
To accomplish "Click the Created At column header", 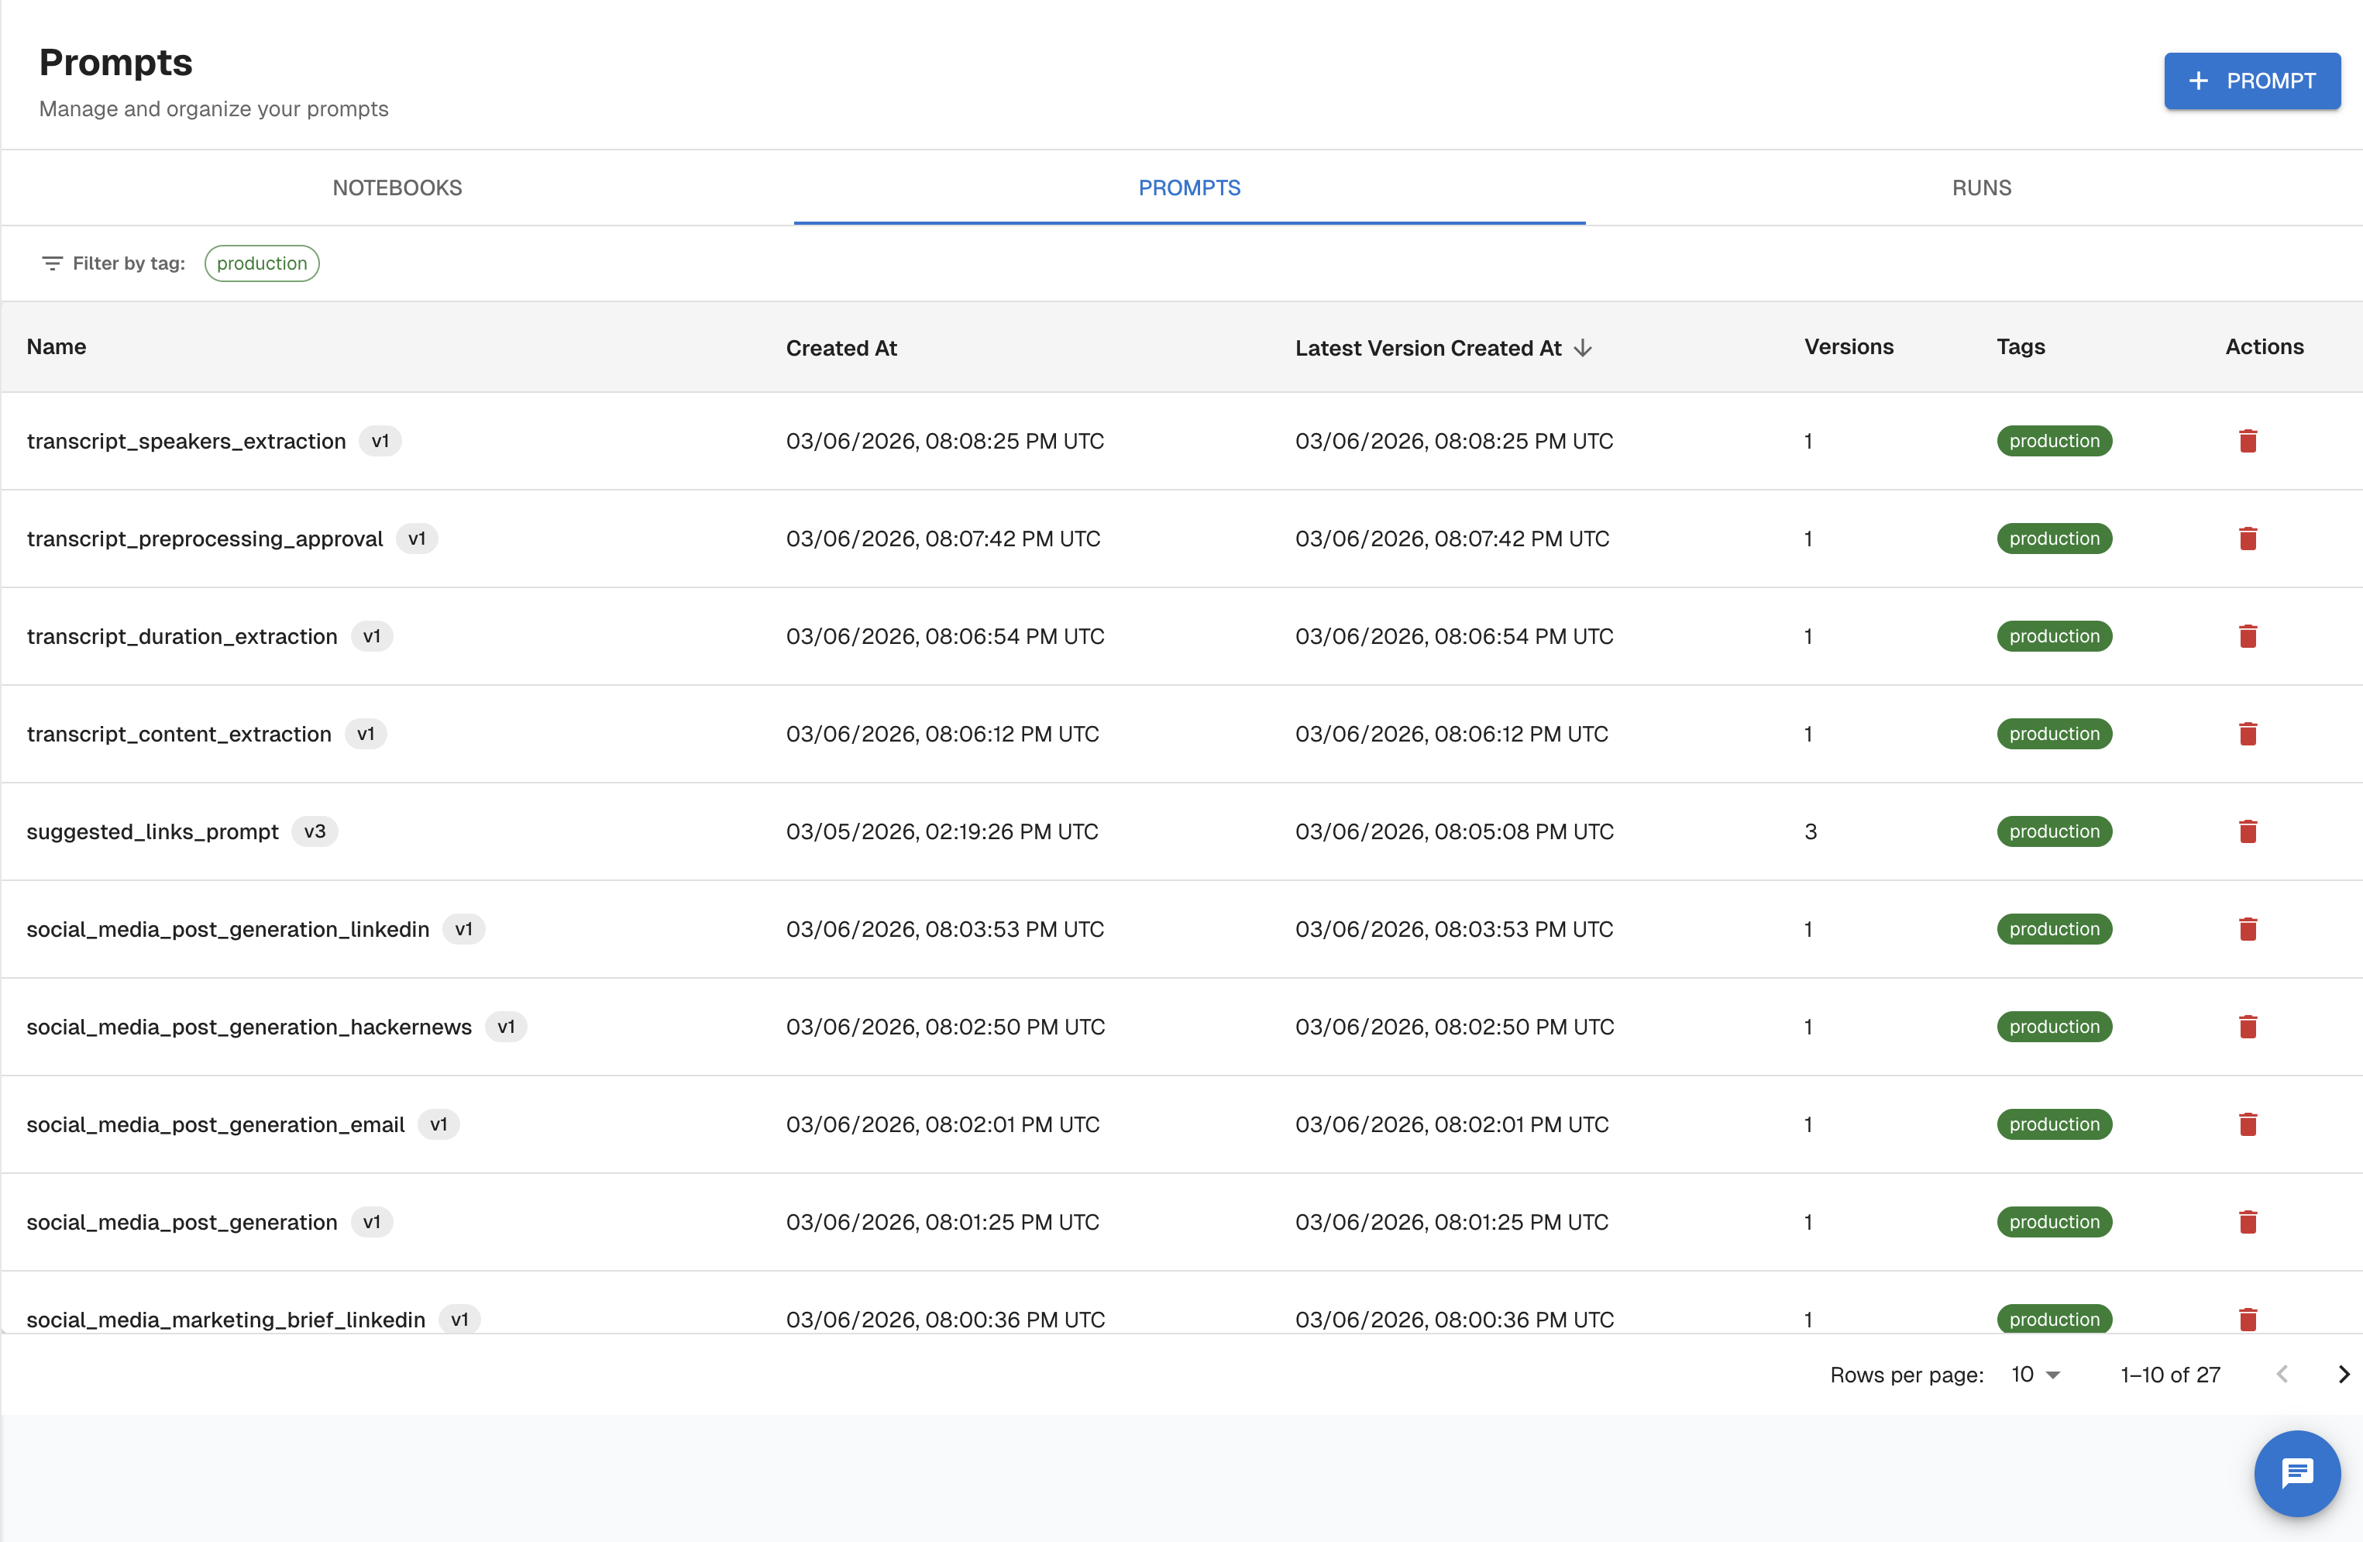I will [x=841, y=347].
